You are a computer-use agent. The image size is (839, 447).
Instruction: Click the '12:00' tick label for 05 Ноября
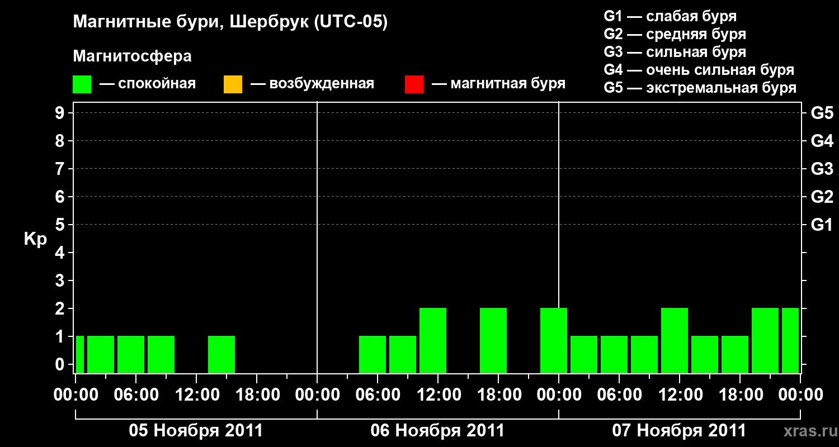196,394
